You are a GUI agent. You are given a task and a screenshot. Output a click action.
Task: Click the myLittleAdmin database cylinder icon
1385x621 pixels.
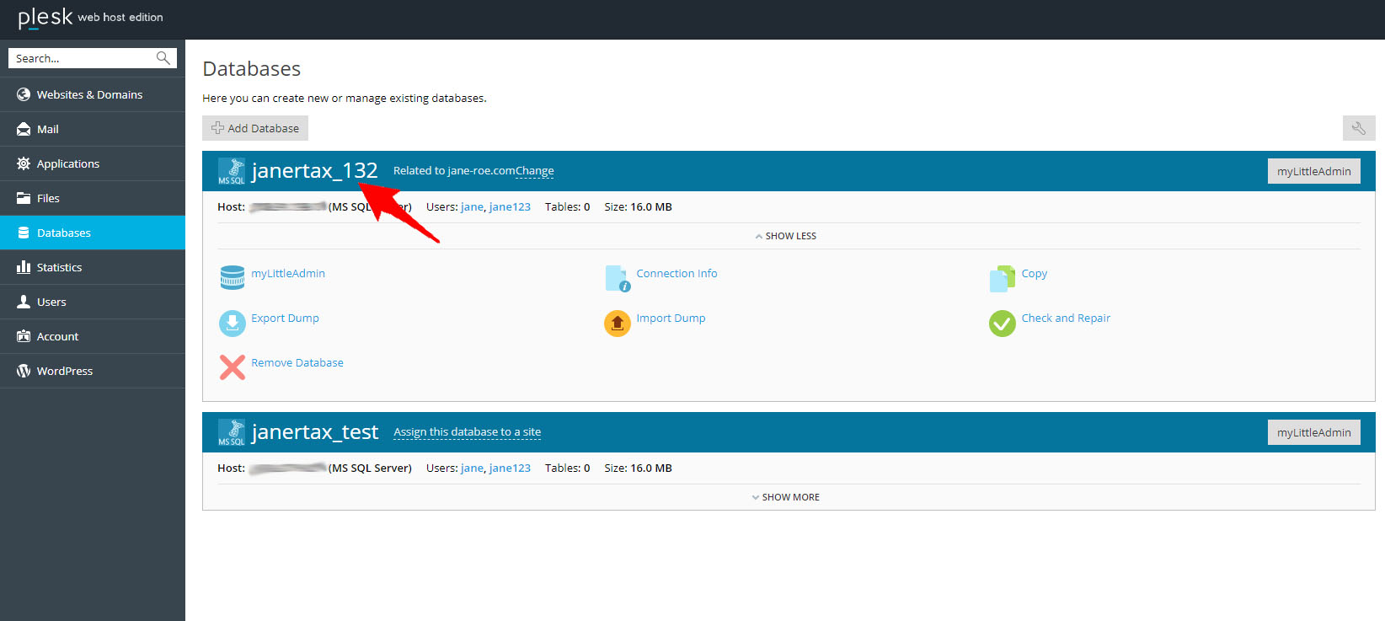click(x=232, y=278)
